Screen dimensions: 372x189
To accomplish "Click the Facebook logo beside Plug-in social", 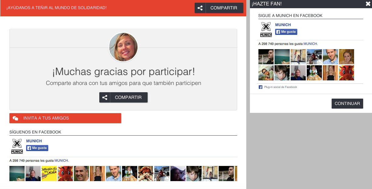I will coord(261,87).
